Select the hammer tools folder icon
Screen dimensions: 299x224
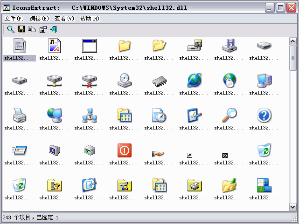(x=125, y=185)
